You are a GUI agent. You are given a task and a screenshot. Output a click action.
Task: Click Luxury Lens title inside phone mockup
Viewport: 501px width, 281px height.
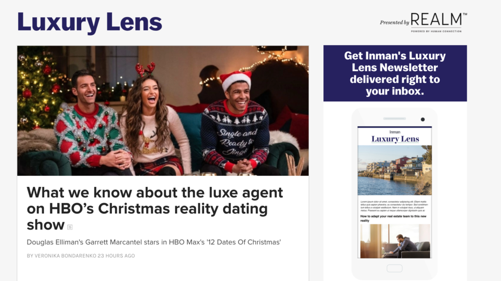[x=395, y=139]
